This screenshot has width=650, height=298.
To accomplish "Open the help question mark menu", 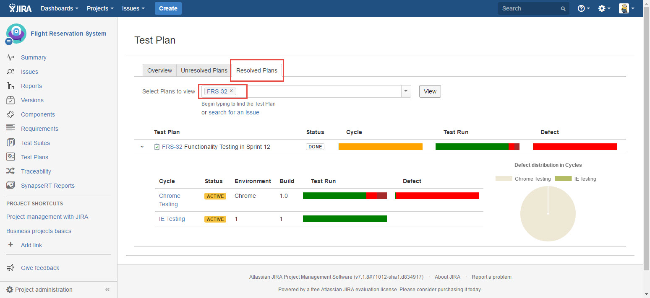I will (583, 8).
